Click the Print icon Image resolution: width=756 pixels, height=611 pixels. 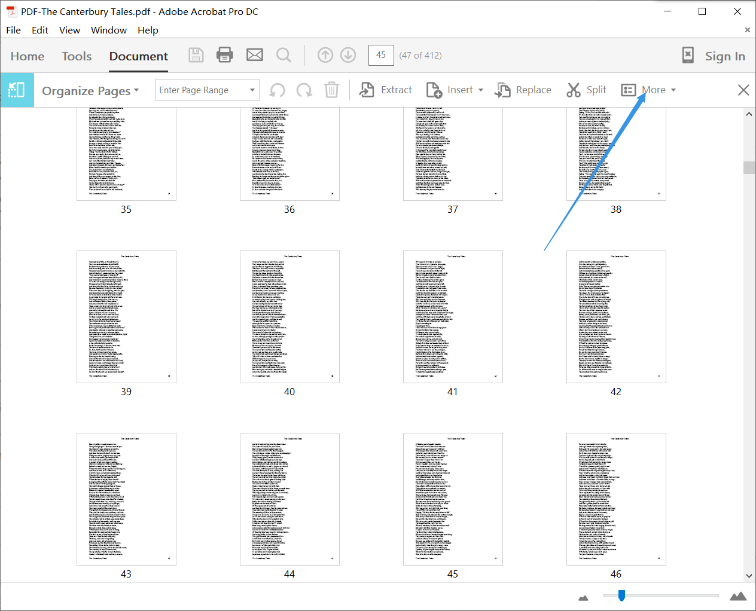pyautogui.click(x=224, y=55)
